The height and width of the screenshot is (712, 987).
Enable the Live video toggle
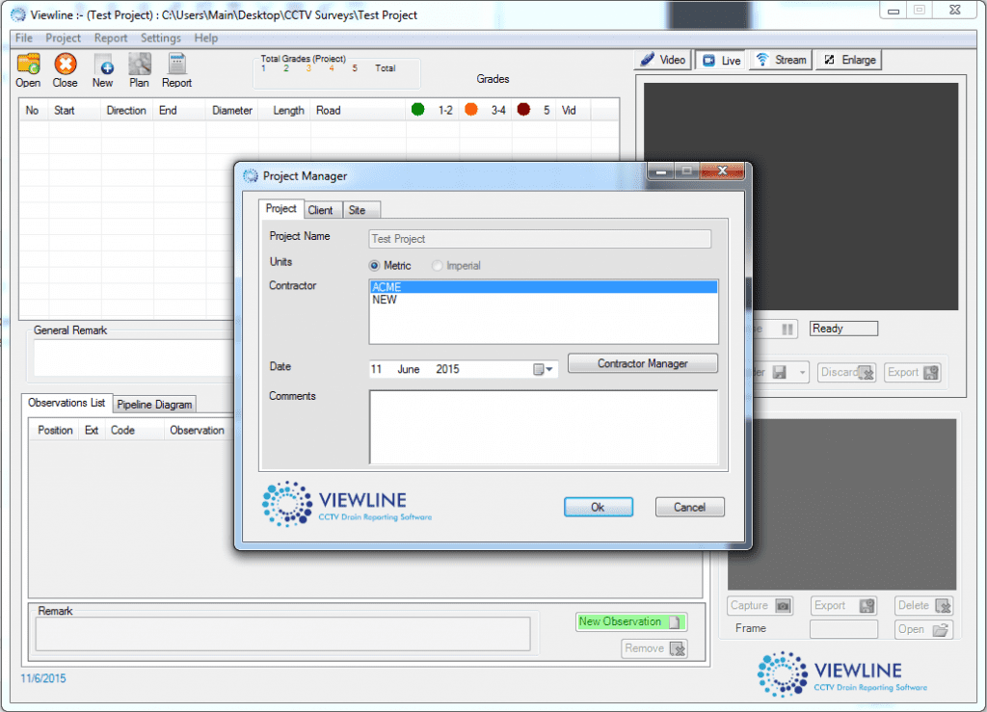pos(720,59)
